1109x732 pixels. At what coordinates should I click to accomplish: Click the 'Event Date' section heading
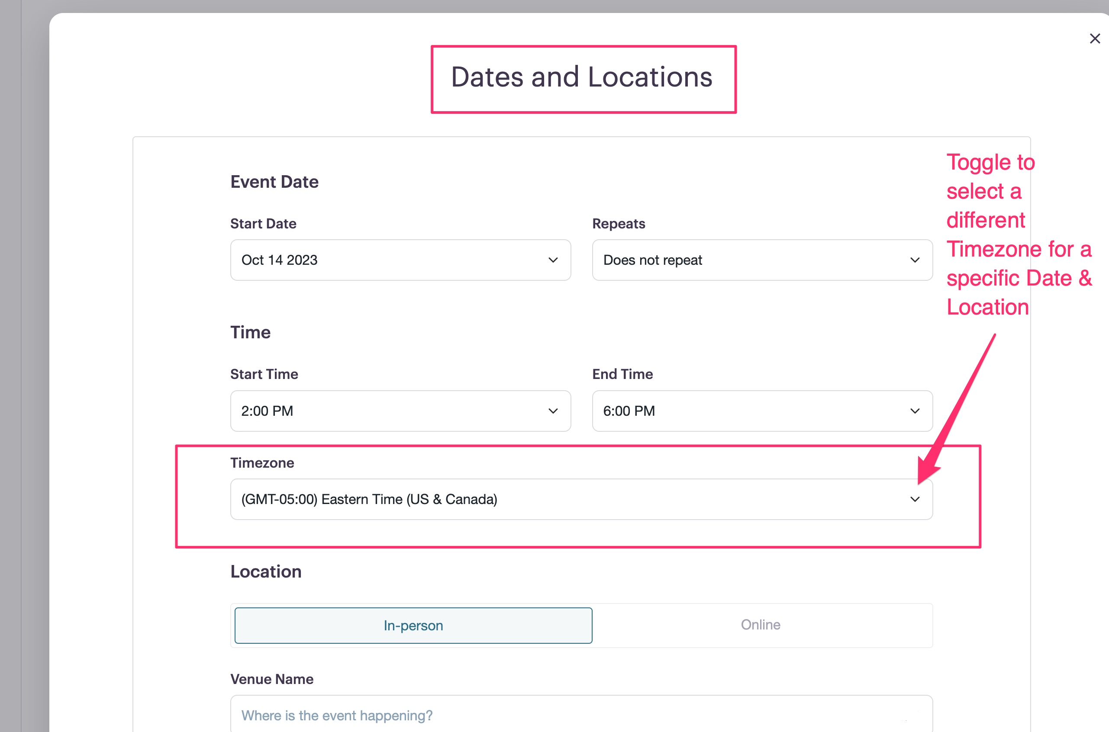[274, 182]
